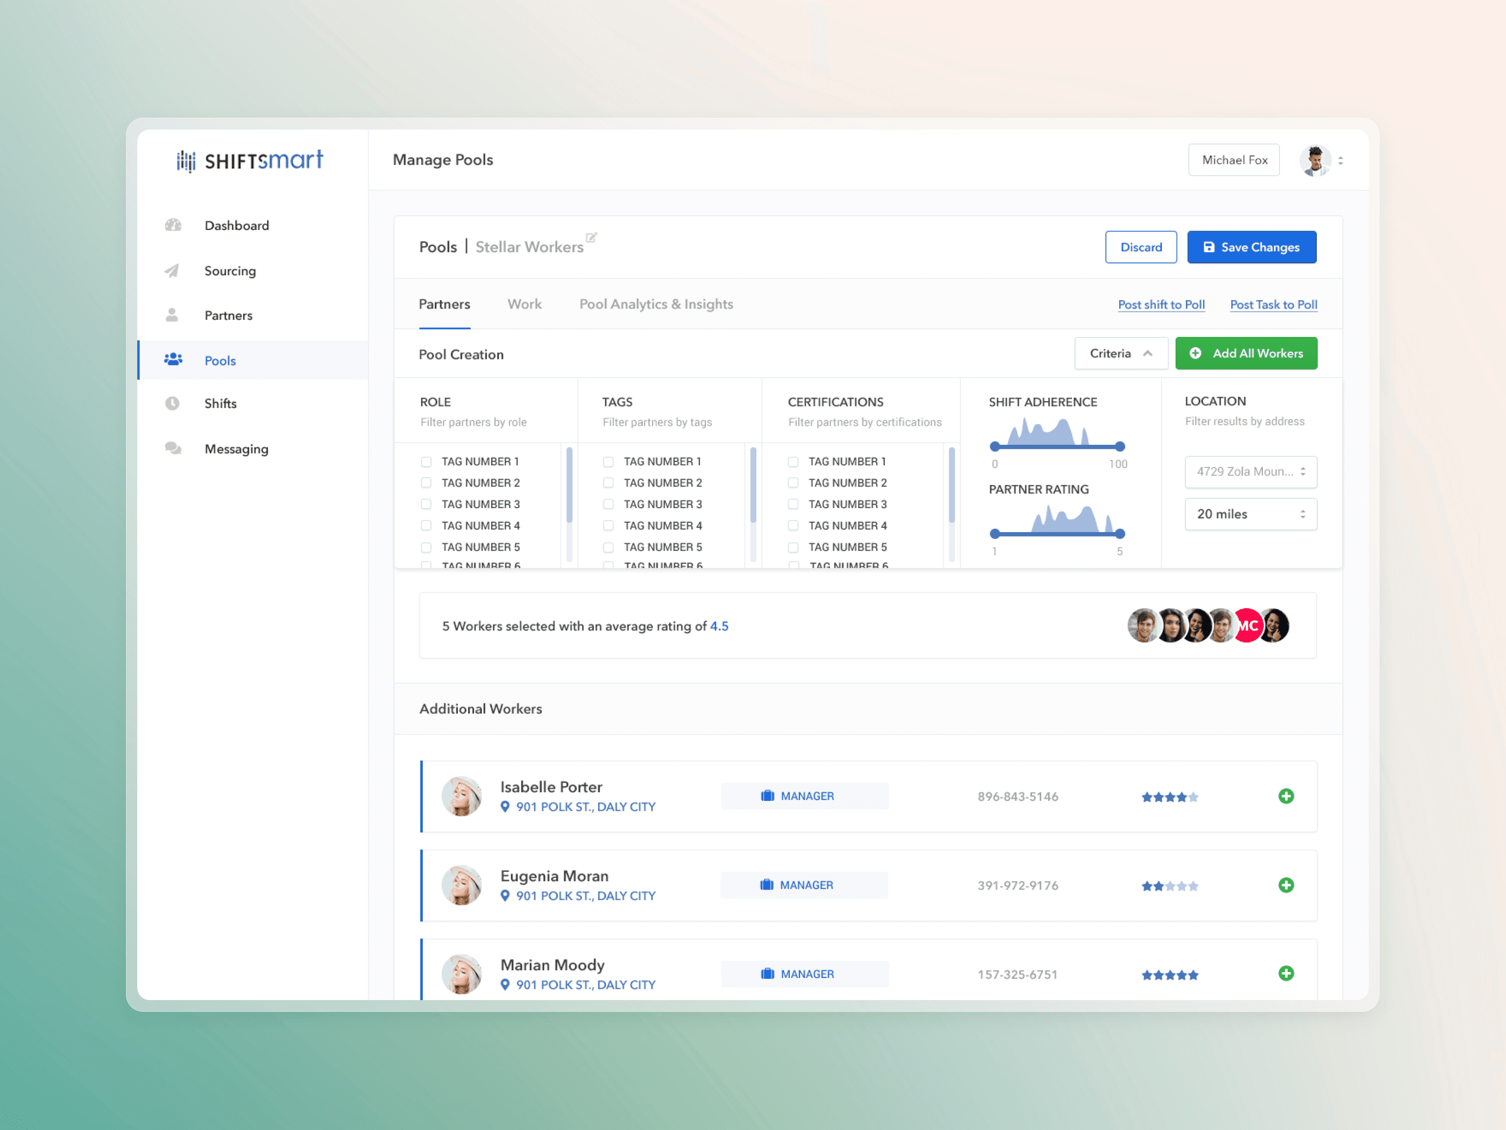Click the Post shift to Poll link

coord(1161,305)
